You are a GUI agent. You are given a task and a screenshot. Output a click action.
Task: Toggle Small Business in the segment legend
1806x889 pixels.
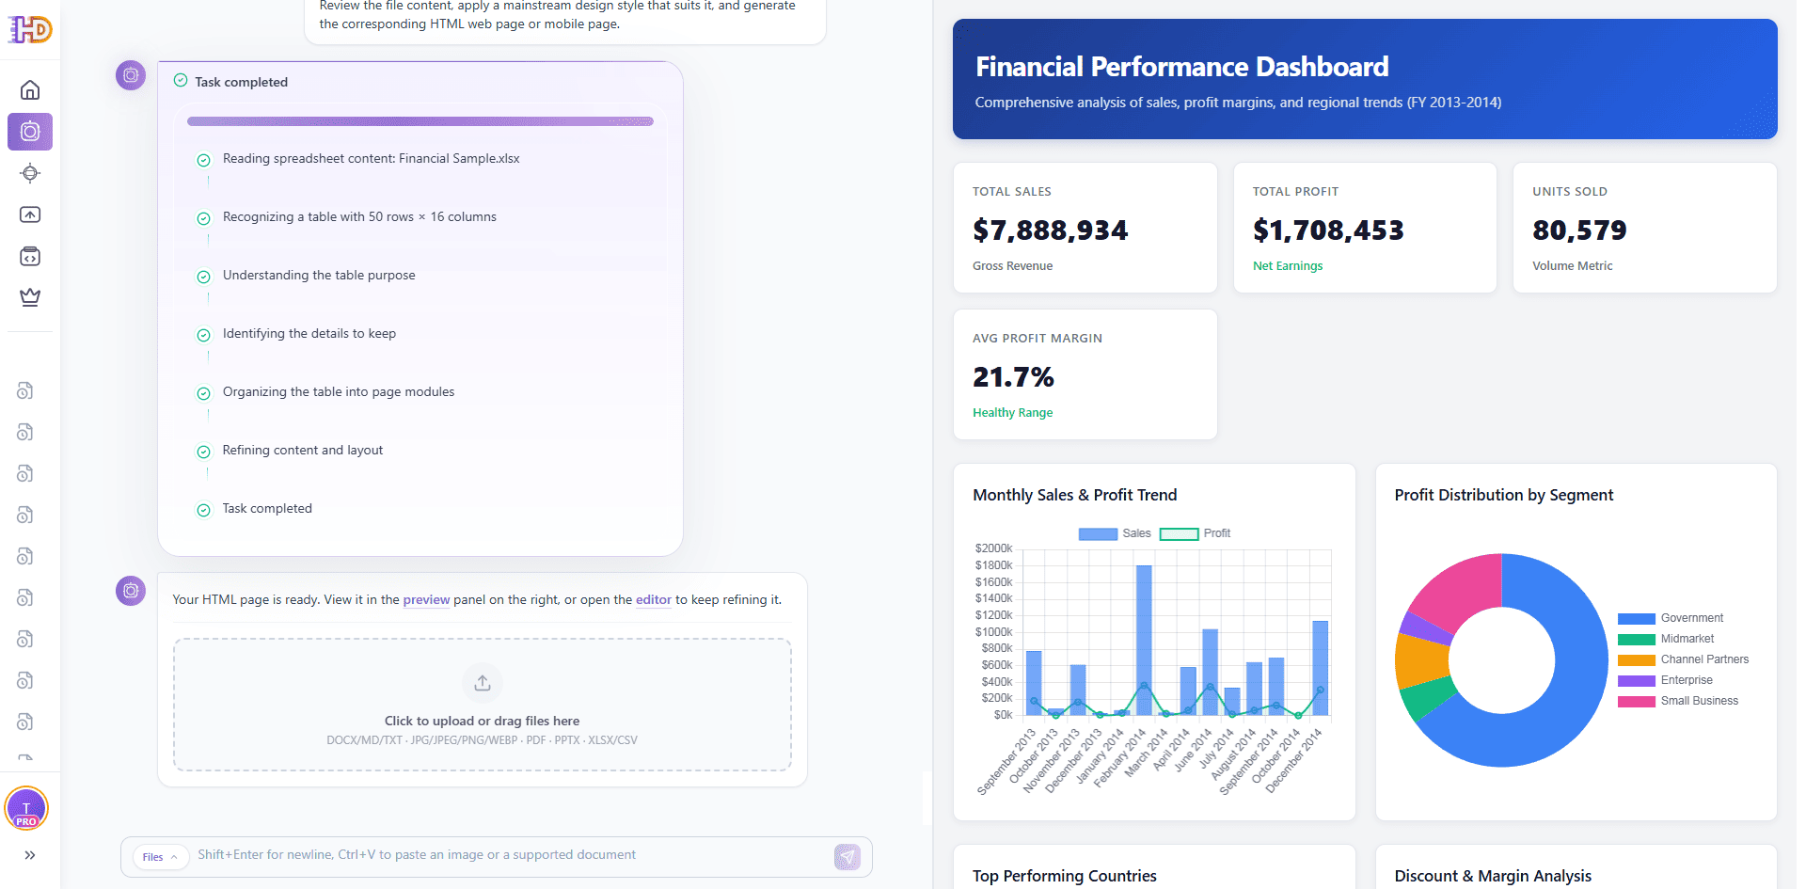tap(1678, 701)
